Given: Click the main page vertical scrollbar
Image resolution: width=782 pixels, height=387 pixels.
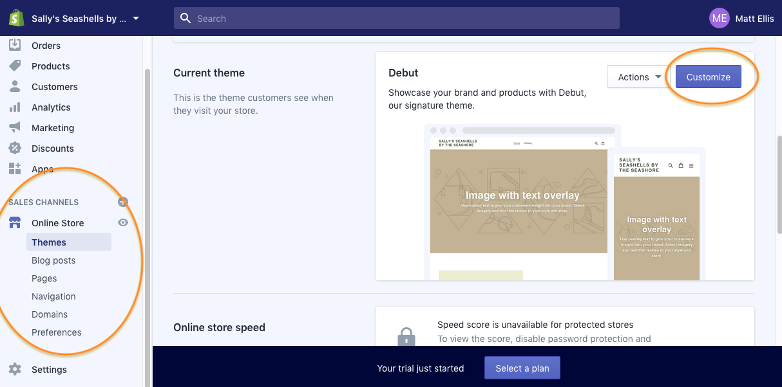Looking at the screenshot, I should point(779,183).
